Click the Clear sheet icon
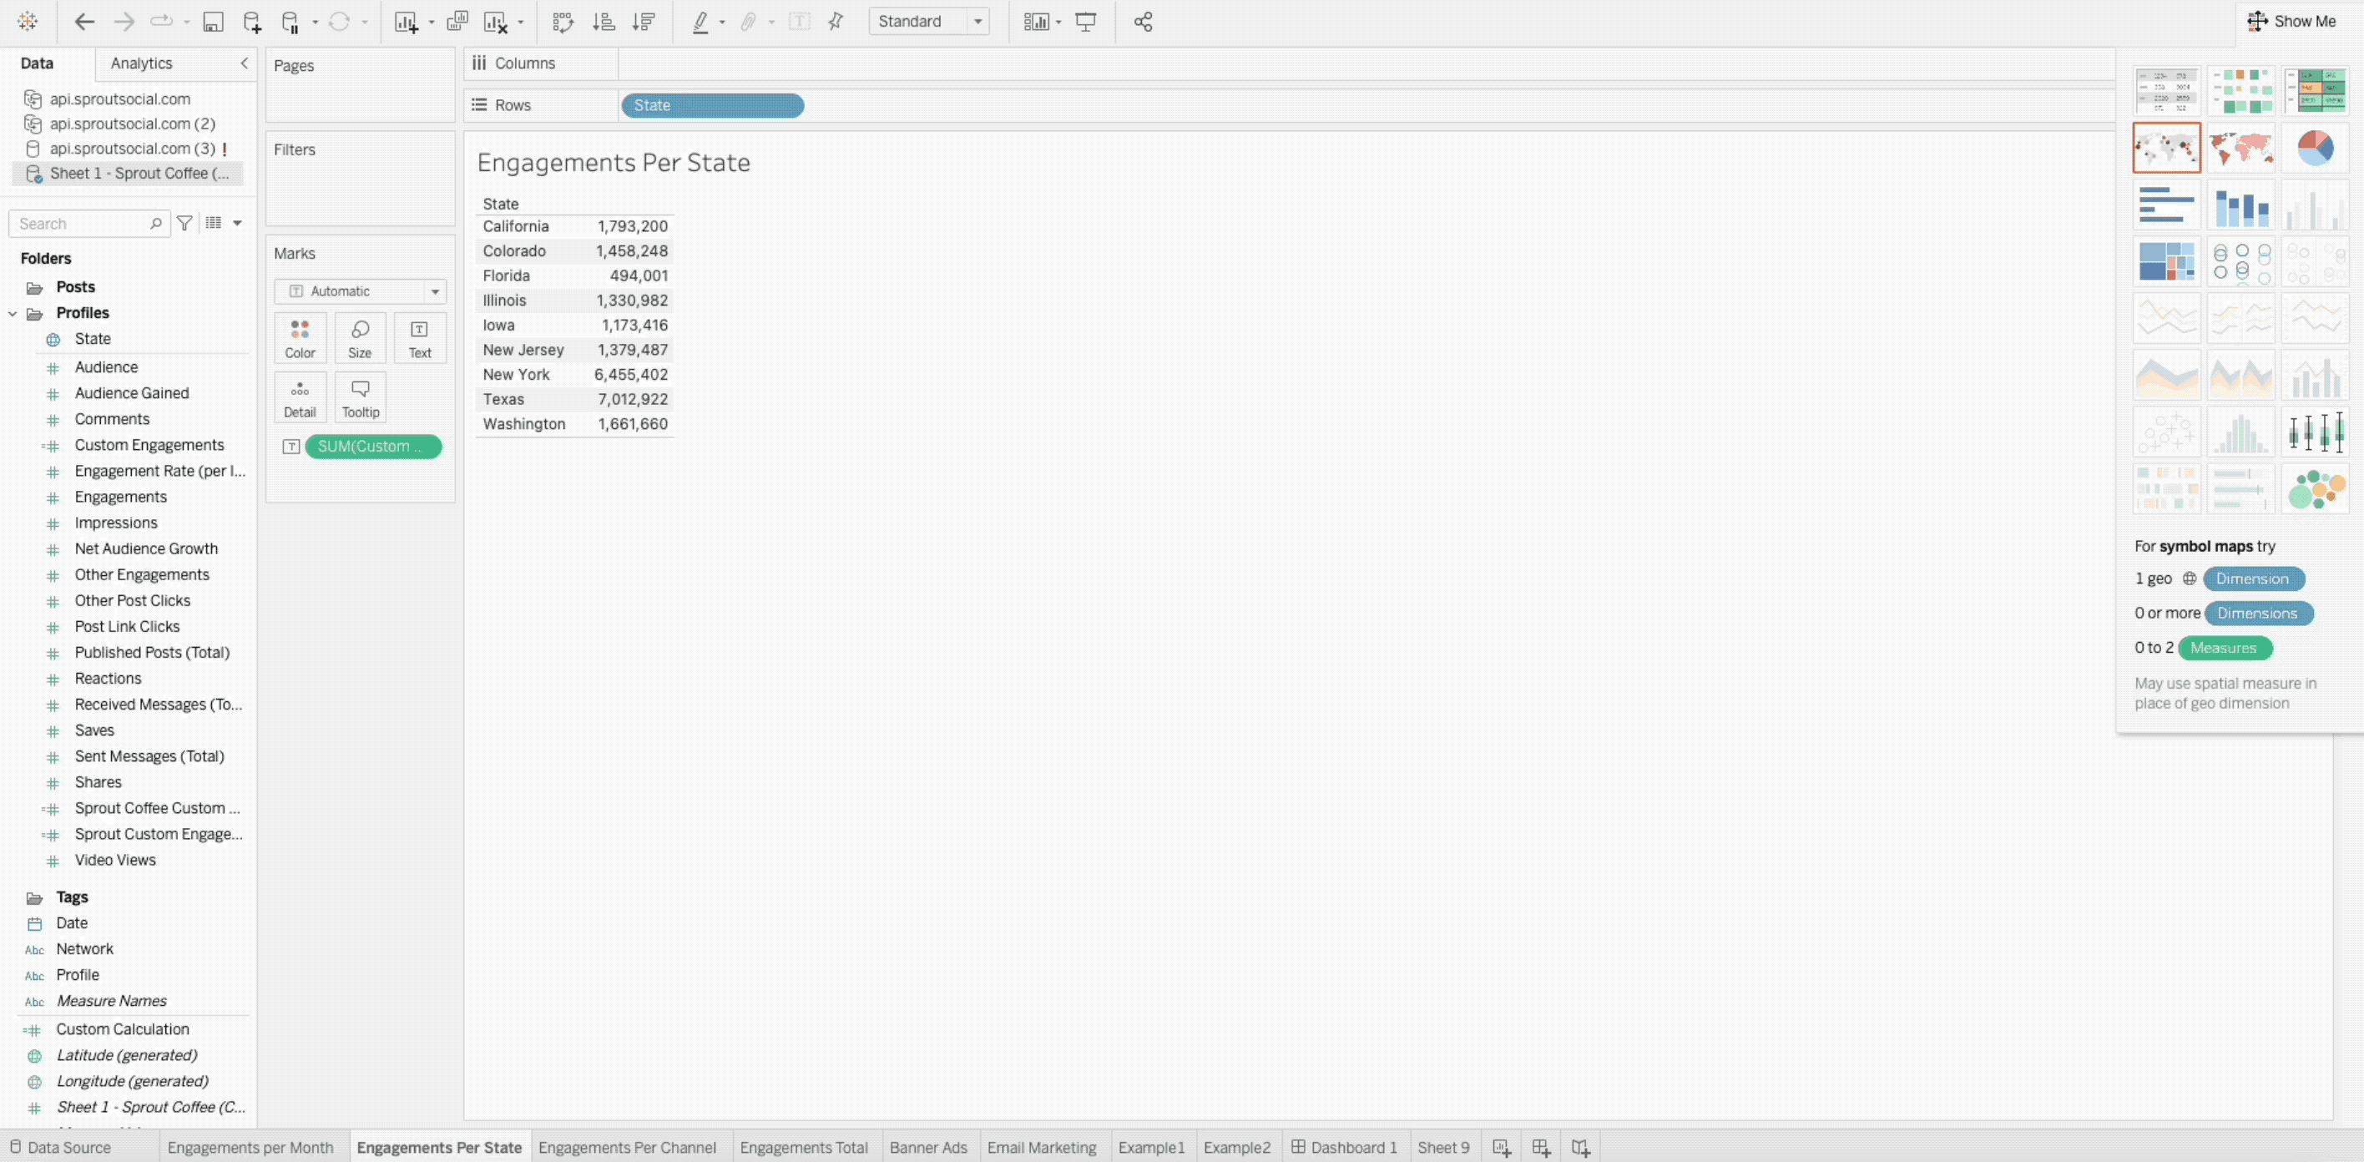Viewport: 2364px width, 1162px height. (496, 22)
